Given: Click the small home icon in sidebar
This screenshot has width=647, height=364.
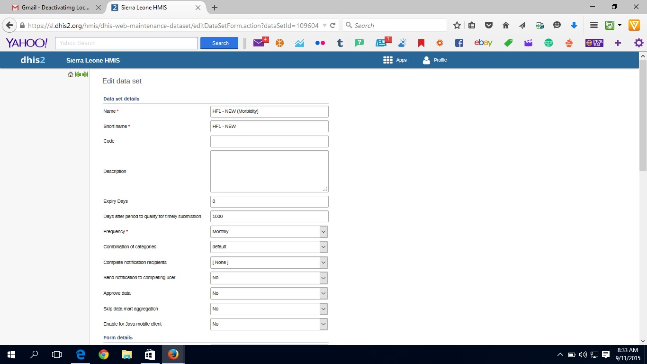Looking at the screenshot, I should (71, 74).
